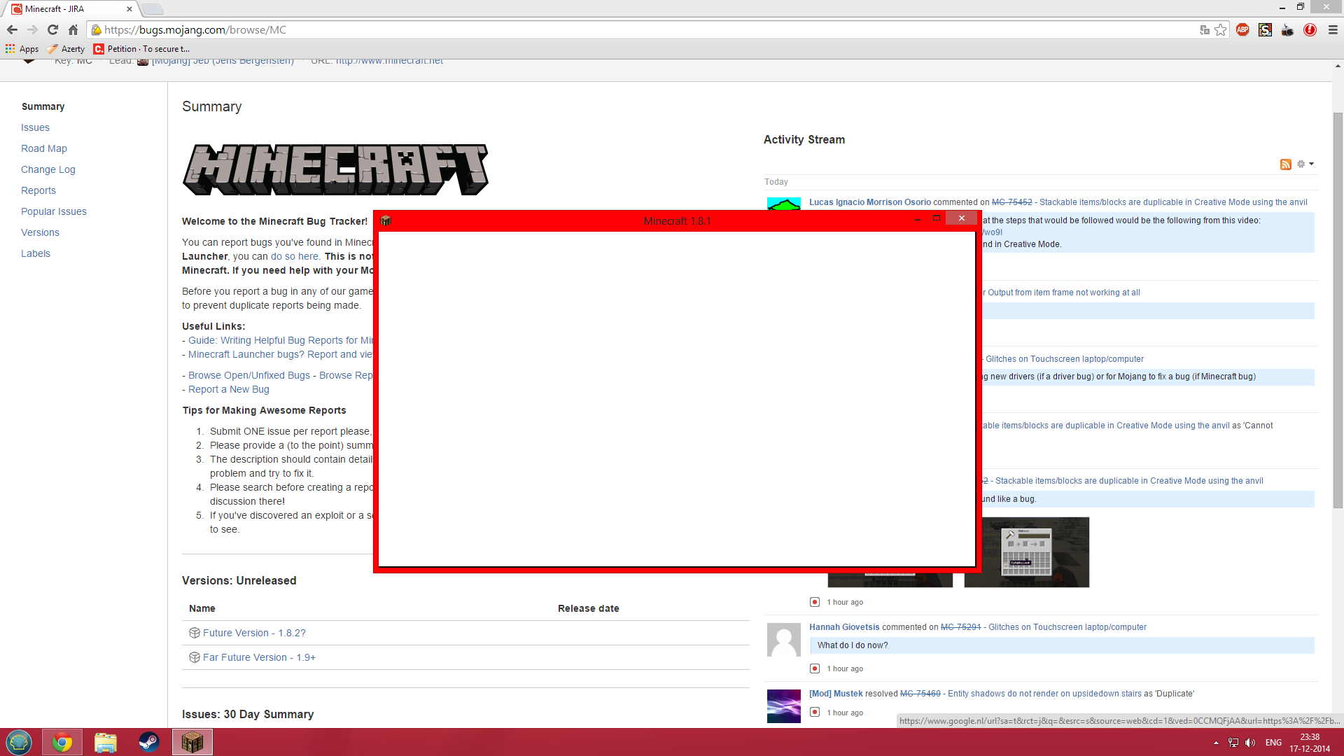Image resolution: width=1344 pixels, height=756 pixels.
Task: Open the Chrome hamburger menu
Action: tap(1333, 29)
